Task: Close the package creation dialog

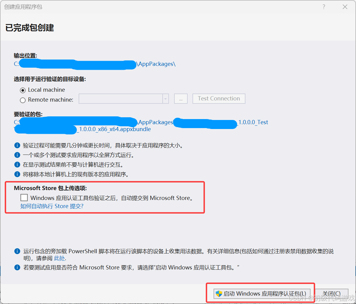Action: 345,7
